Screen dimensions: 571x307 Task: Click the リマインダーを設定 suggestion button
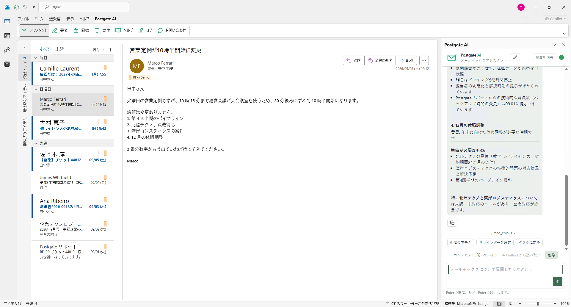tap(495, 243)
